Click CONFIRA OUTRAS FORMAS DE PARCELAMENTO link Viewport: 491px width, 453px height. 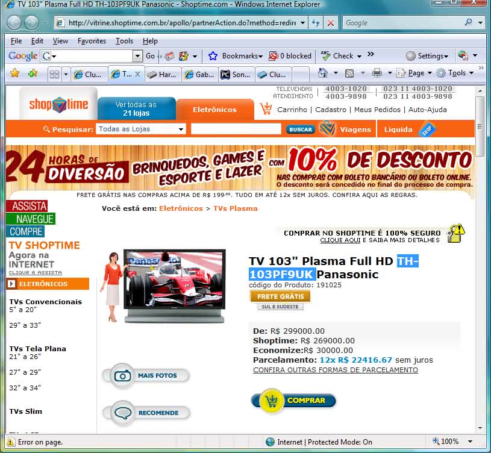[336, 370]
